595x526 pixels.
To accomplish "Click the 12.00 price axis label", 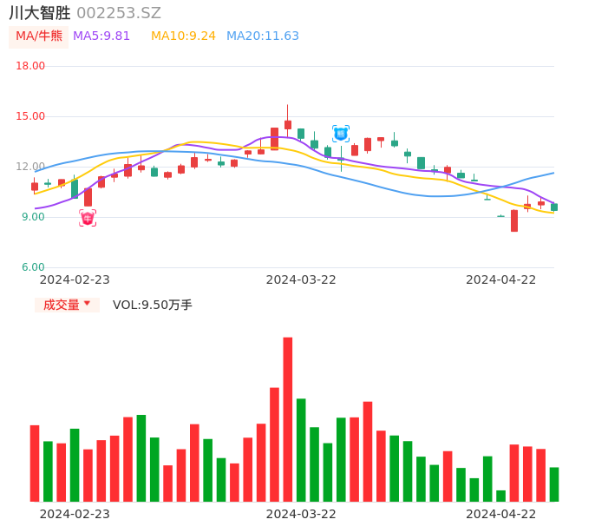I will [x=30, y=167].
